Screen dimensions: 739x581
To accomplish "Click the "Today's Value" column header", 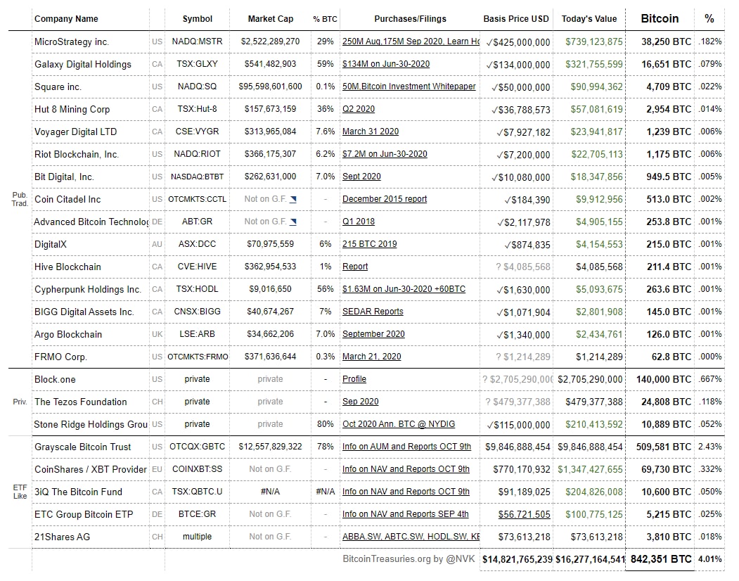I will (x=589, y=19).
